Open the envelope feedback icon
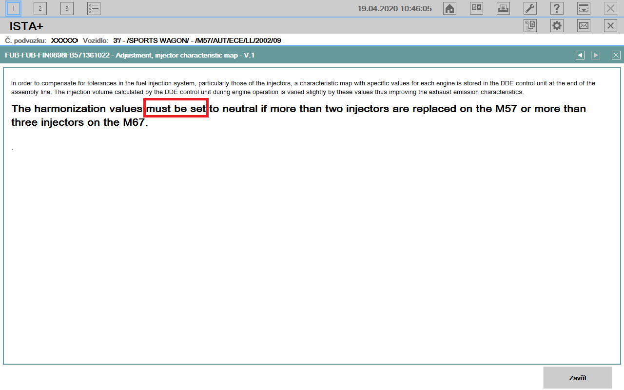Image resolution: width=624 pixels, height=390 pixels. click(x=584, y=26)
